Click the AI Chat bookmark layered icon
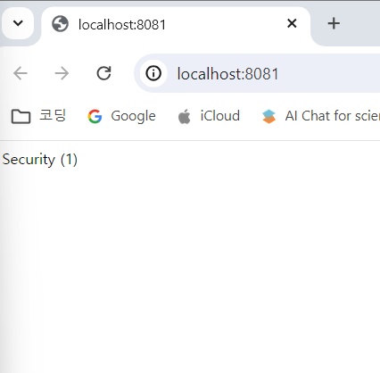The height and width of the screenshot is (373, 380). coord(268,116)
